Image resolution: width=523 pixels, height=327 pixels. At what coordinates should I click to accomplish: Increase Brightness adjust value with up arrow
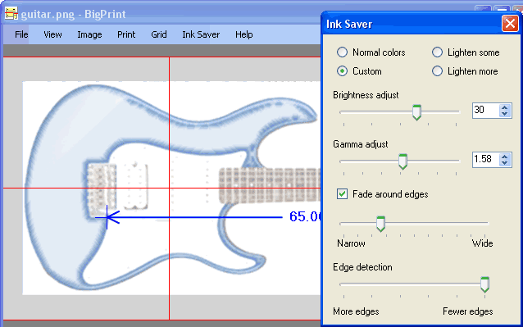click(x=505, y=107)
